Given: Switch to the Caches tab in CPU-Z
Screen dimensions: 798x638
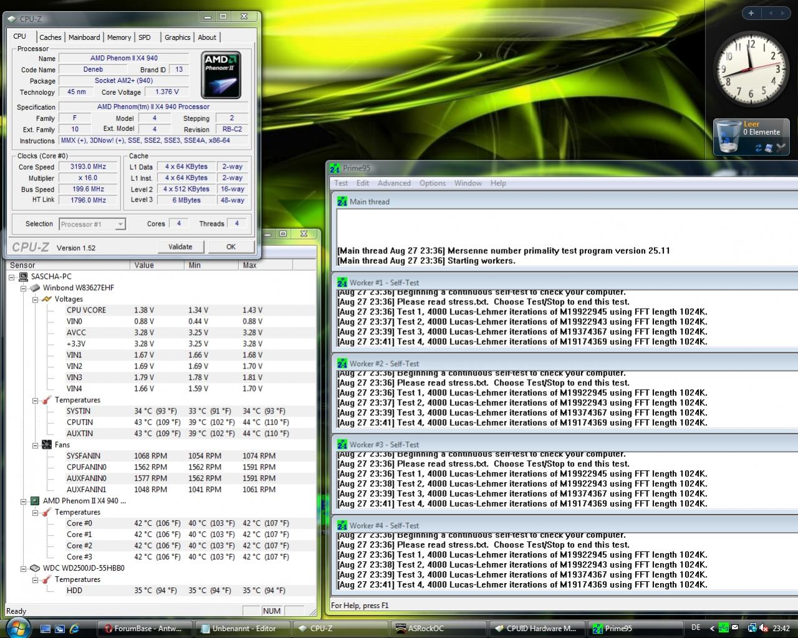Looking at the screenshot, I should [x=51, y=37].
